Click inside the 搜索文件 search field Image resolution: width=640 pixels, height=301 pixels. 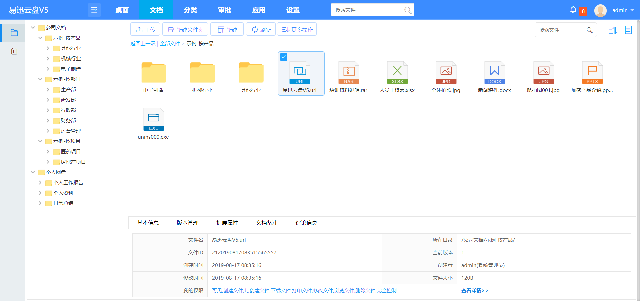pos(367,10)
